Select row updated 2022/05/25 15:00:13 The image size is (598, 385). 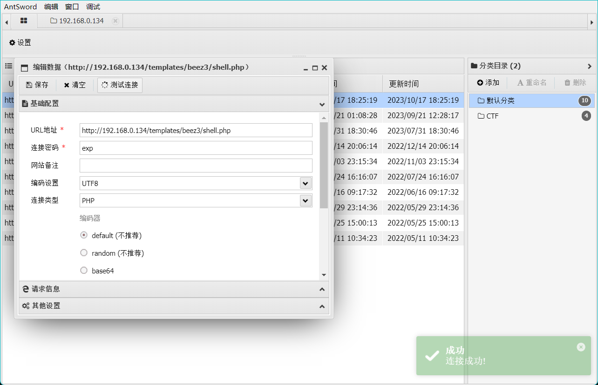point(423,223)
